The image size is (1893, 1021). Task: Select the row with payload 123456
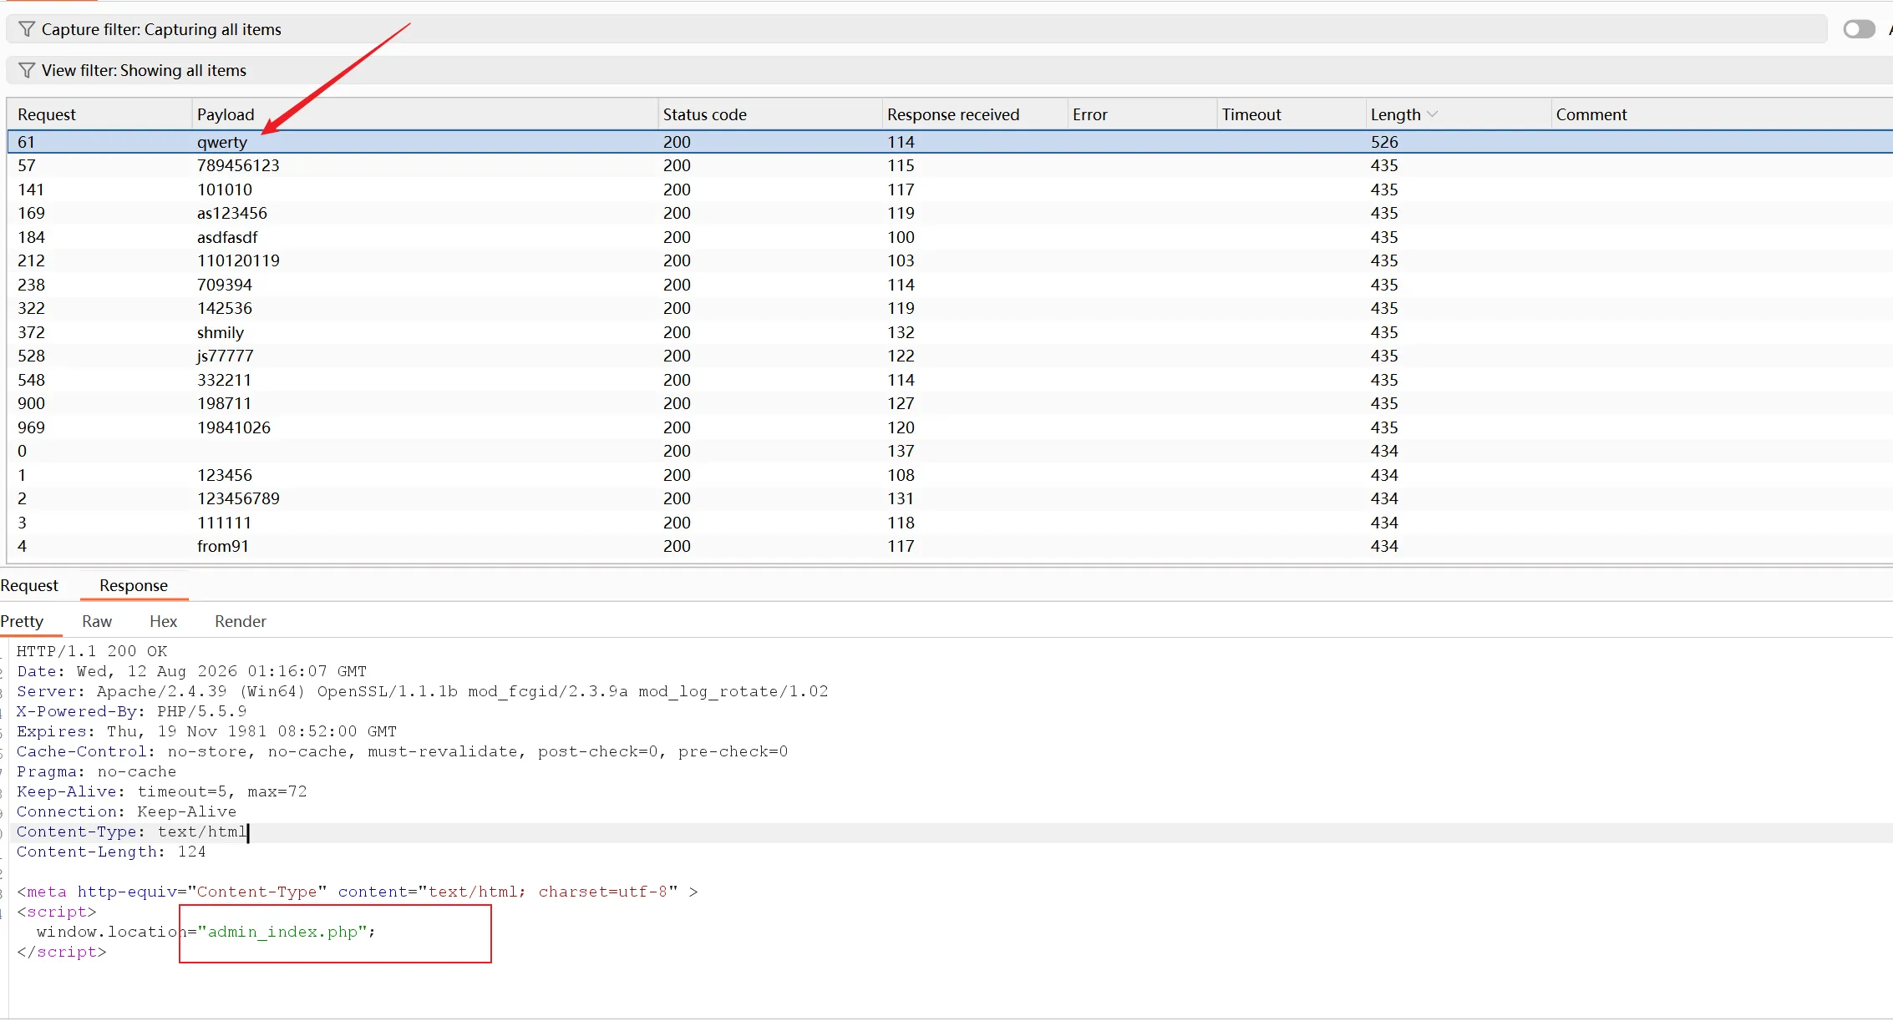tap(949, 475)
